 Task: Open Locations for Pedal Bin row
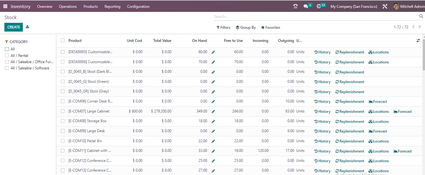(379, 141)
